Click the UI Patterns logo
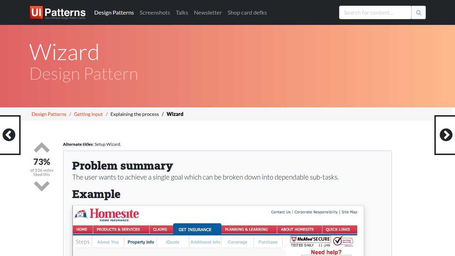The image size is (455, 256). pos(58,12)
